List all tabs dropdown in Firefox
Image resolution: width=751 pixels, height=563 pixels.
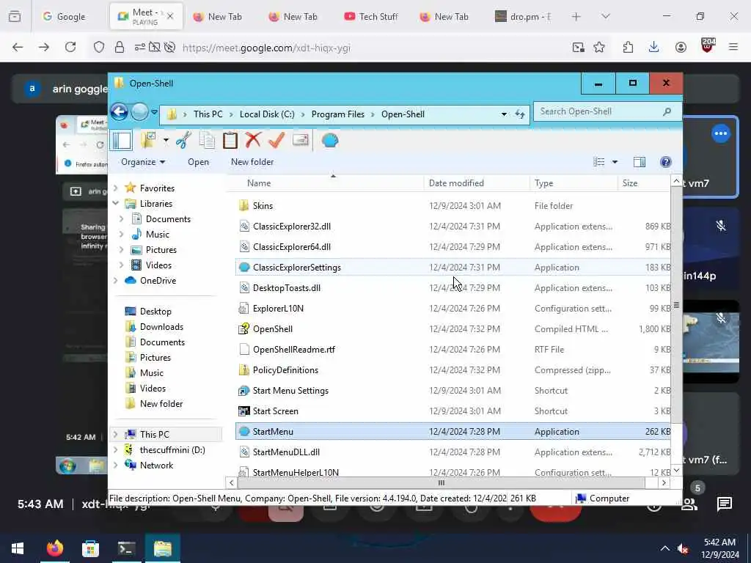(605, 16)
